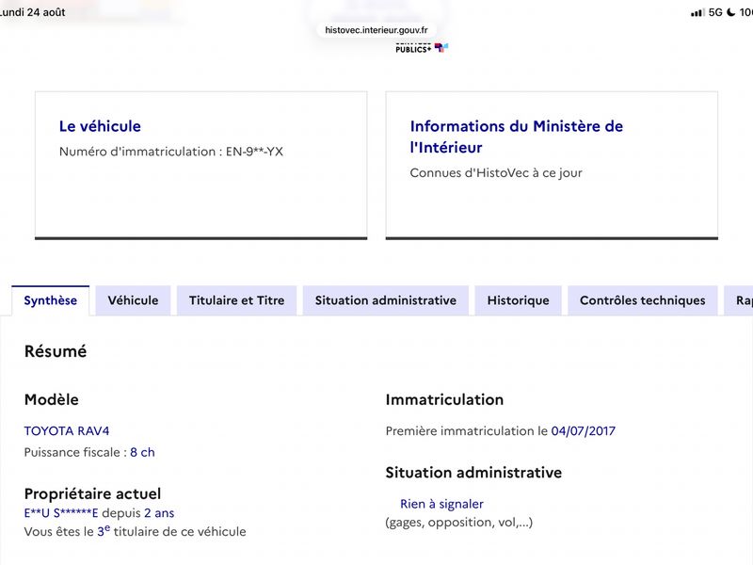The width and height of the screenshot is (753, 565).
Task: Click the '2 ans' ownership duration
Action: [x=159, y=513]
